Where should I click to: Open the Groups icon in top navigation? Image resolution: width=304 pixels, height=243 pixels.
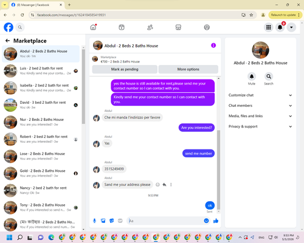pyautogui.click(x=207, y=27)
